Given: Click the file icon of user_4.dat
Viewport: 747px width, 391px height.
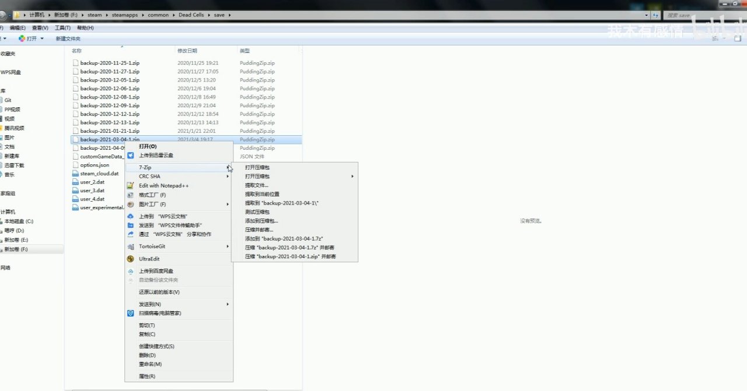Looking at the screenshot, I should [x=75, y=199].
